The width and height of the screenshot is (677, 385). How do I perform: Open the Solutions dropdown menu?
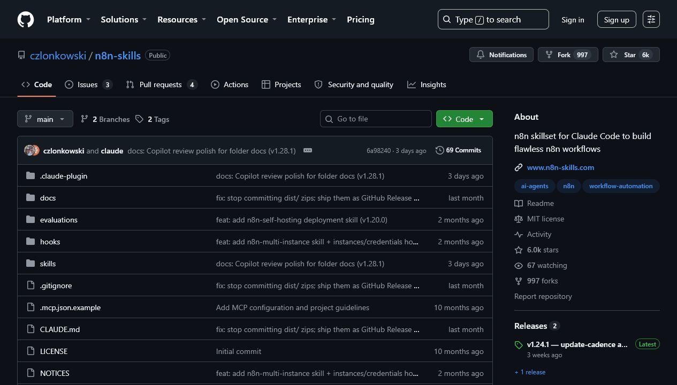click(124, 20)
